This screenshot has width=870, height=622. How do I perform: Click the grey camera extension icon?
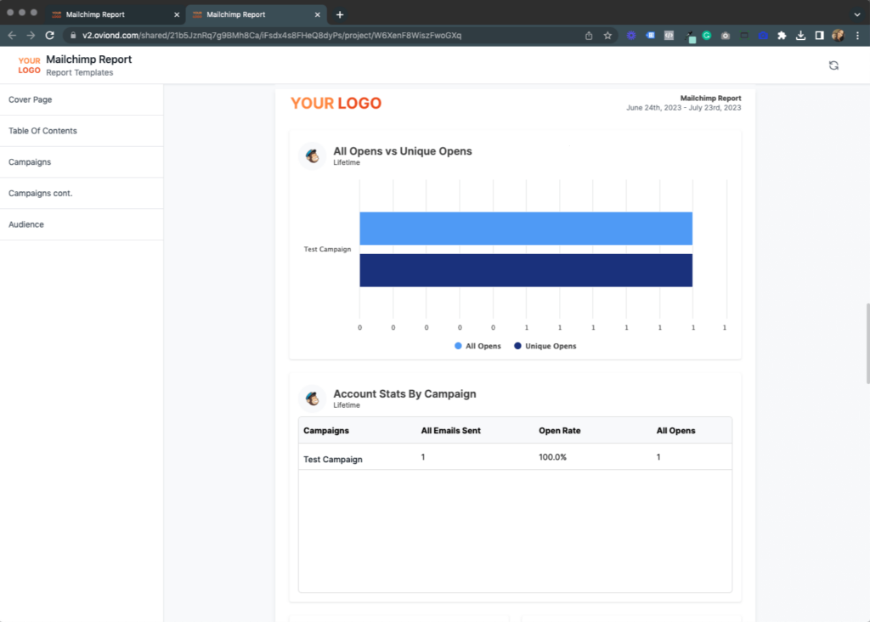(x=726, y=36)
